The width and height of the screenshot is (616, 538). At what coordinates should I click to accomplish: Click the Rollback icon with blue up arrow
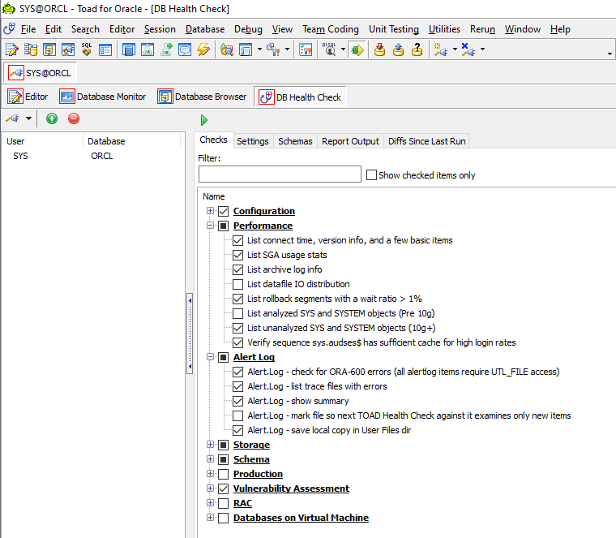398,50
